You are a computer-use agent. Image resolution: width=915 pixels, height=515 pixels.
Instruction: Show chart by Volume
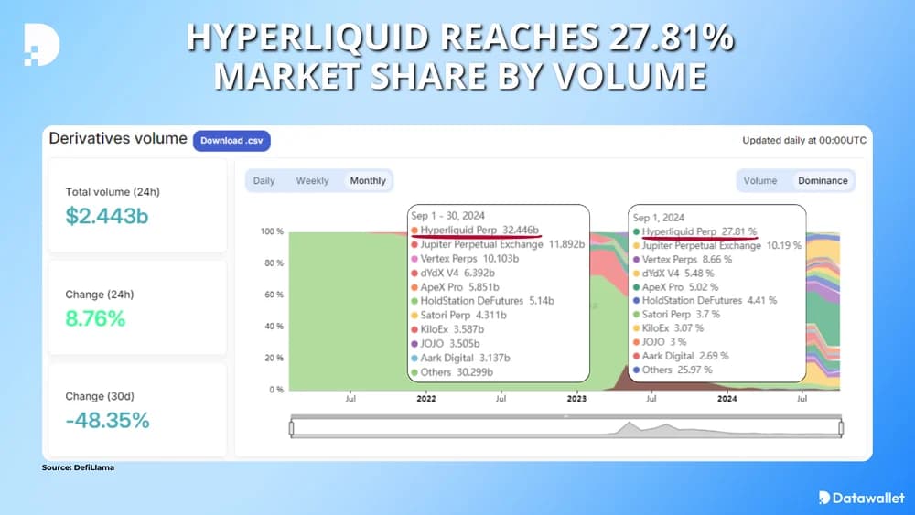(x=759, y=181)
